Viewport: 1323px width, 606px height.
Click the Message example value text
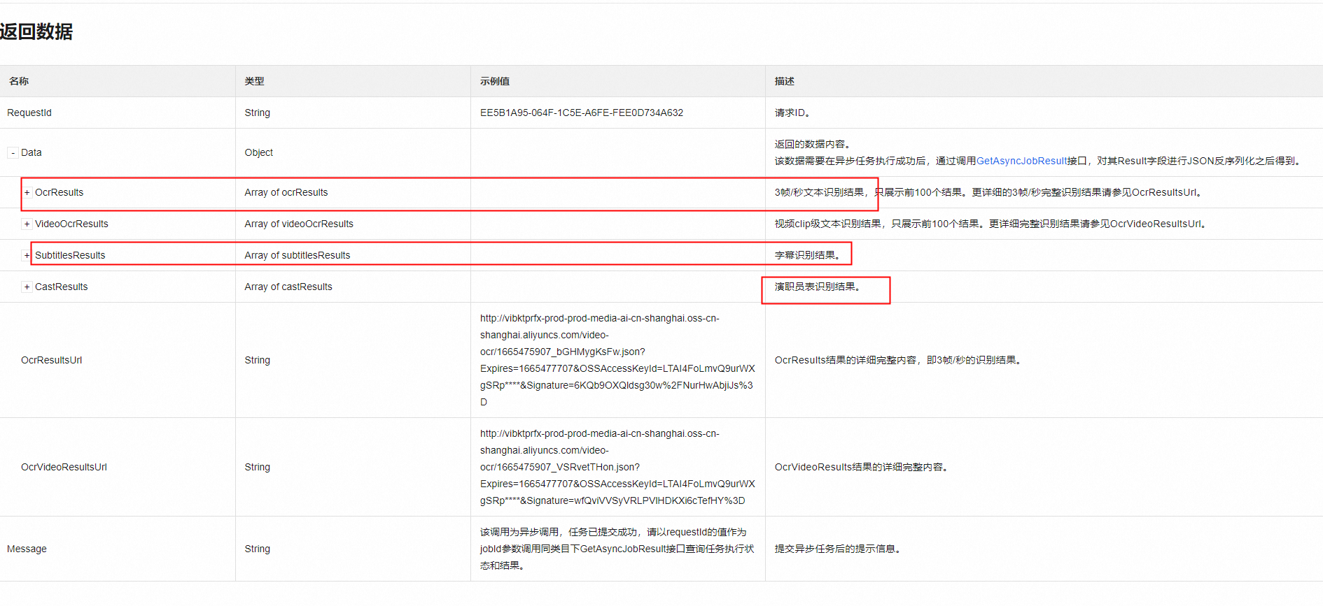[617, 549]
